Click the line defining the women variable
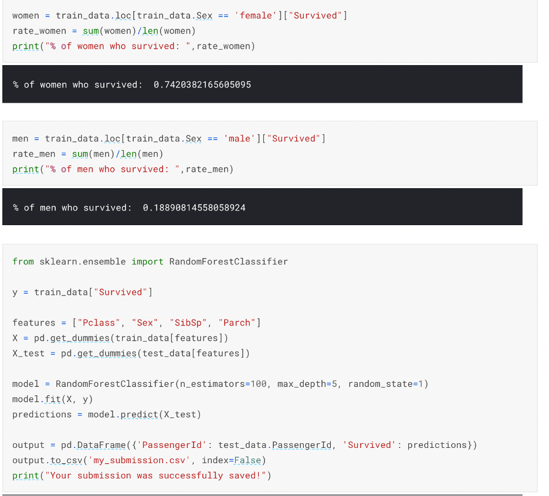The height and width of the screenshot is (496, 549). [179, 15]
